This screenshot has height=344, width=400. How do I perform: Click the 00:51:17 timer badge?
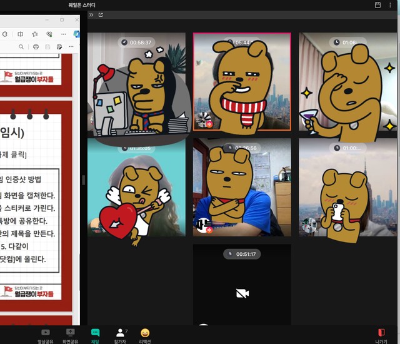(242, 254)
